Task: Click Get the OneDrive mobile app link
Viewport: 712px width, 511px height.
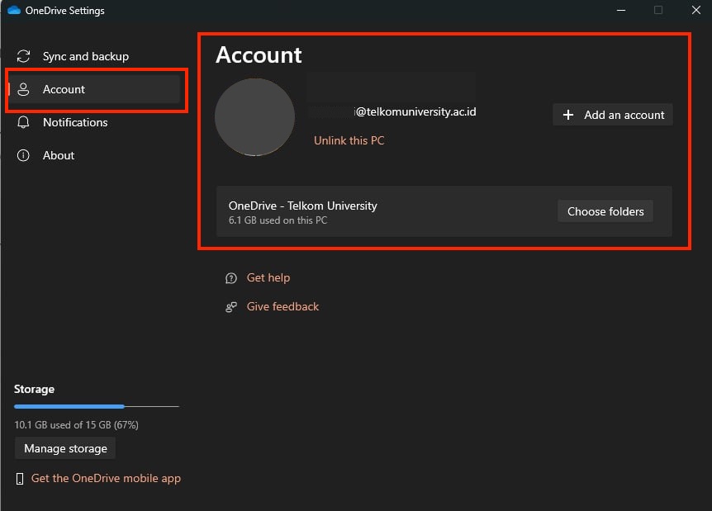Action: [x=106, y=478]
